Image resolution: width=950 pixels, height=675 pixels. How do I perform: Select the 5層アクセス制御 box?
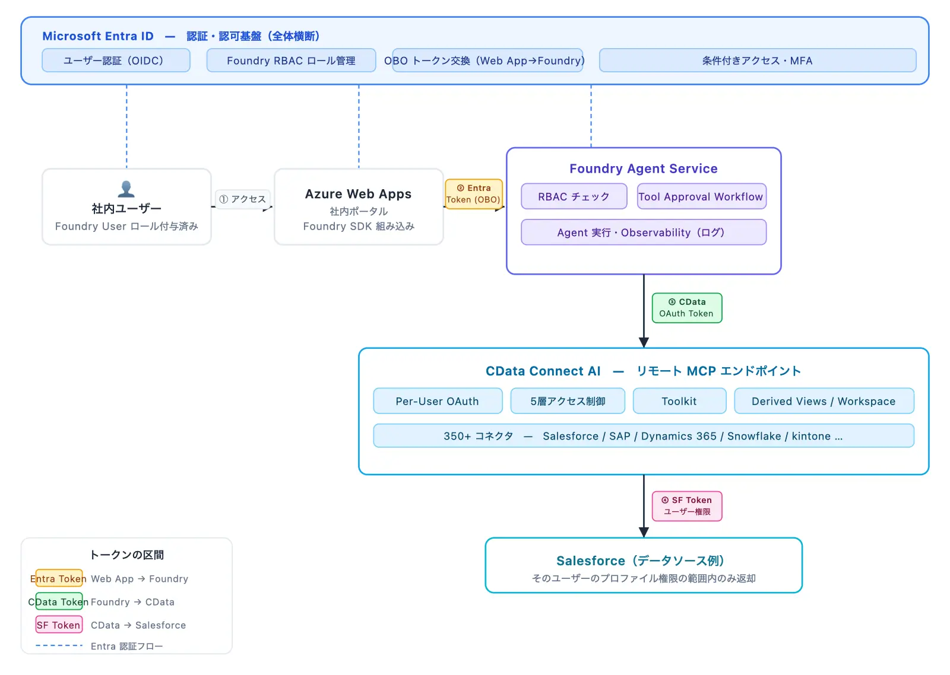click(568, 401)
